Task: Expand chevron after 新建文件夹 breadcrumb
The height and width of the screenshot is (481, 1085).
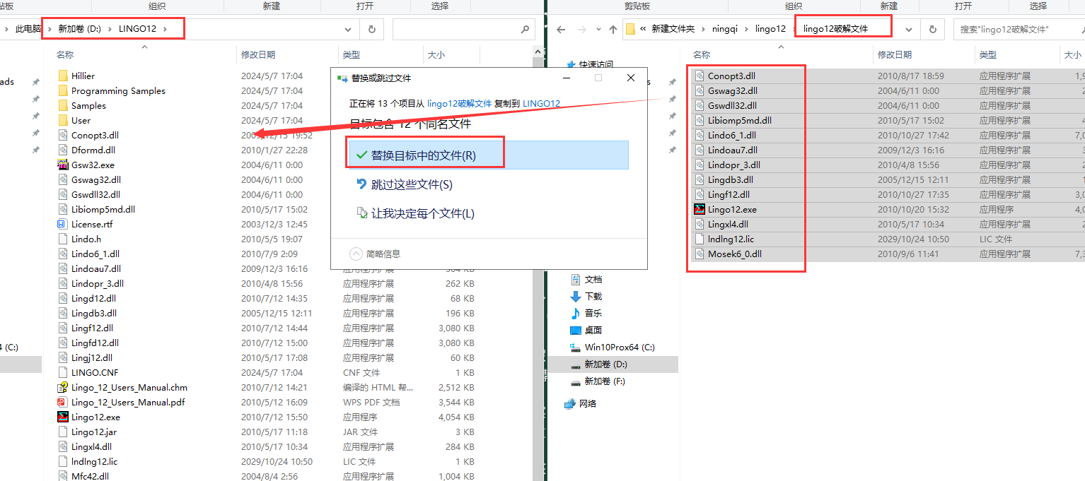Action: pyautogui.click(x=702, y=29)
